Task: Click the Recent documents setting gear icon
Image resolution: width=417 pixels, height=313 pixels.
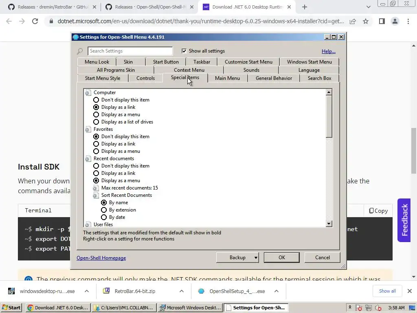Action: click(88, 159)
